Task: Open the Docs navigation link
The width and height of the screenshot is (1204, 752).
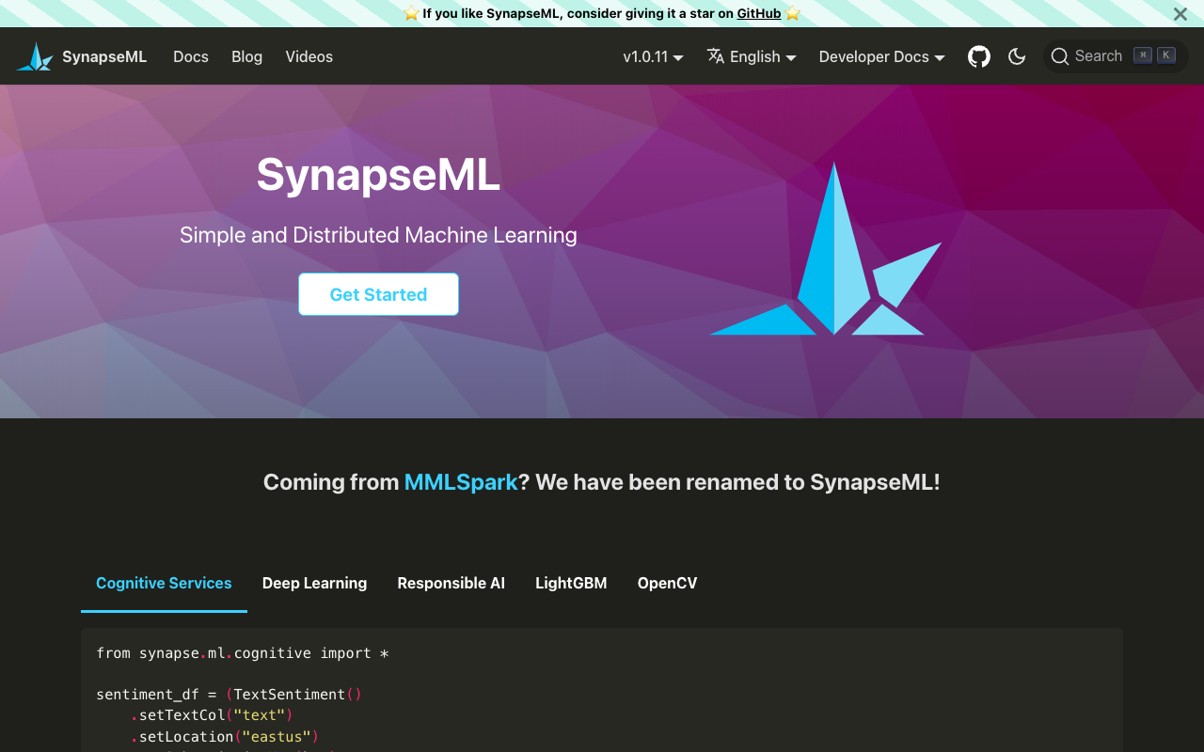Action: pyautogui.click(x=191, y=56)
